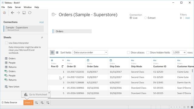Click the horizontal scrollbar under the grid
194x109 pixels.
click(x=72, y=98)
